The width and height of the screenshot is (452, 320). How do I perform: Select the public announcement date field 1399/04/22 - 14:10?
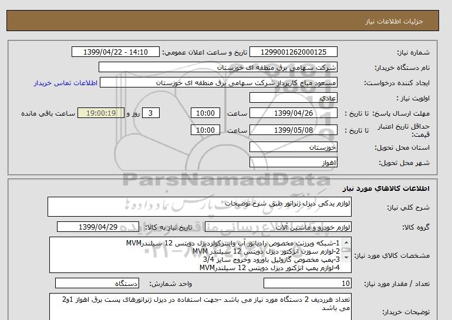tap(115, 52)
